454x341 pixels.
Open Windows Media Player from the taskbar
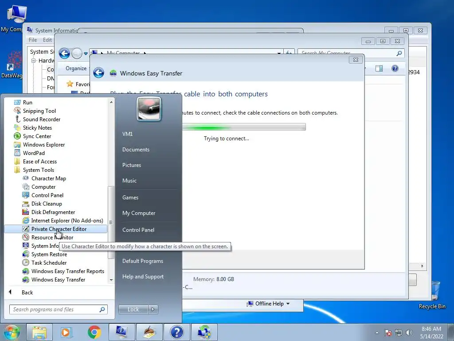tap(66, 332)
